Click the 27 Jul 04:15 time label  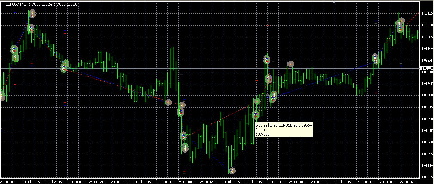coord(387,182)
